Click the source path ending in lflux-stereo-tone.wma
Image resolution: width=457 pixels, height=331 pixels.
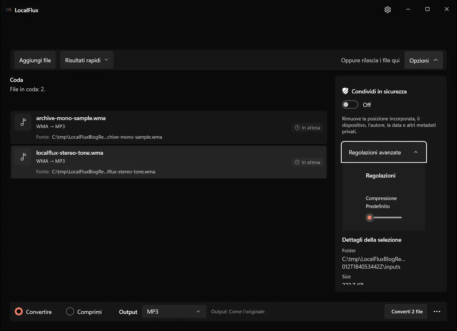coord(104,171)
